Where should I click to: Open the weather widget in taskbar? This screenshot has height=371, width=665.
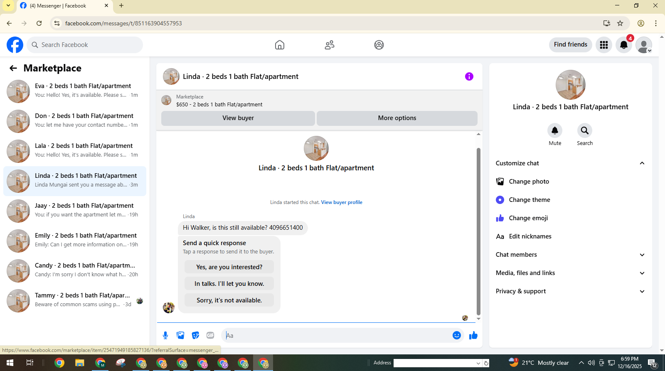(x=539, y=363)
